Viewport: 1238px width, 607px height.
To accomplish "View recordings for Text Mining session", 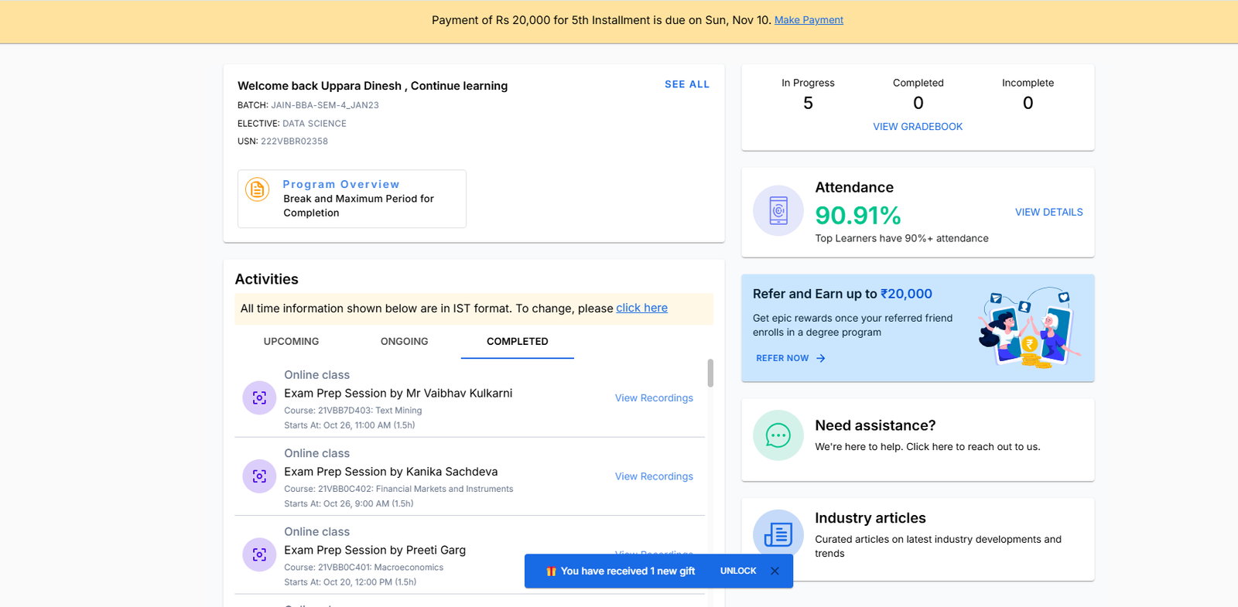I will [x=654, y=398].
